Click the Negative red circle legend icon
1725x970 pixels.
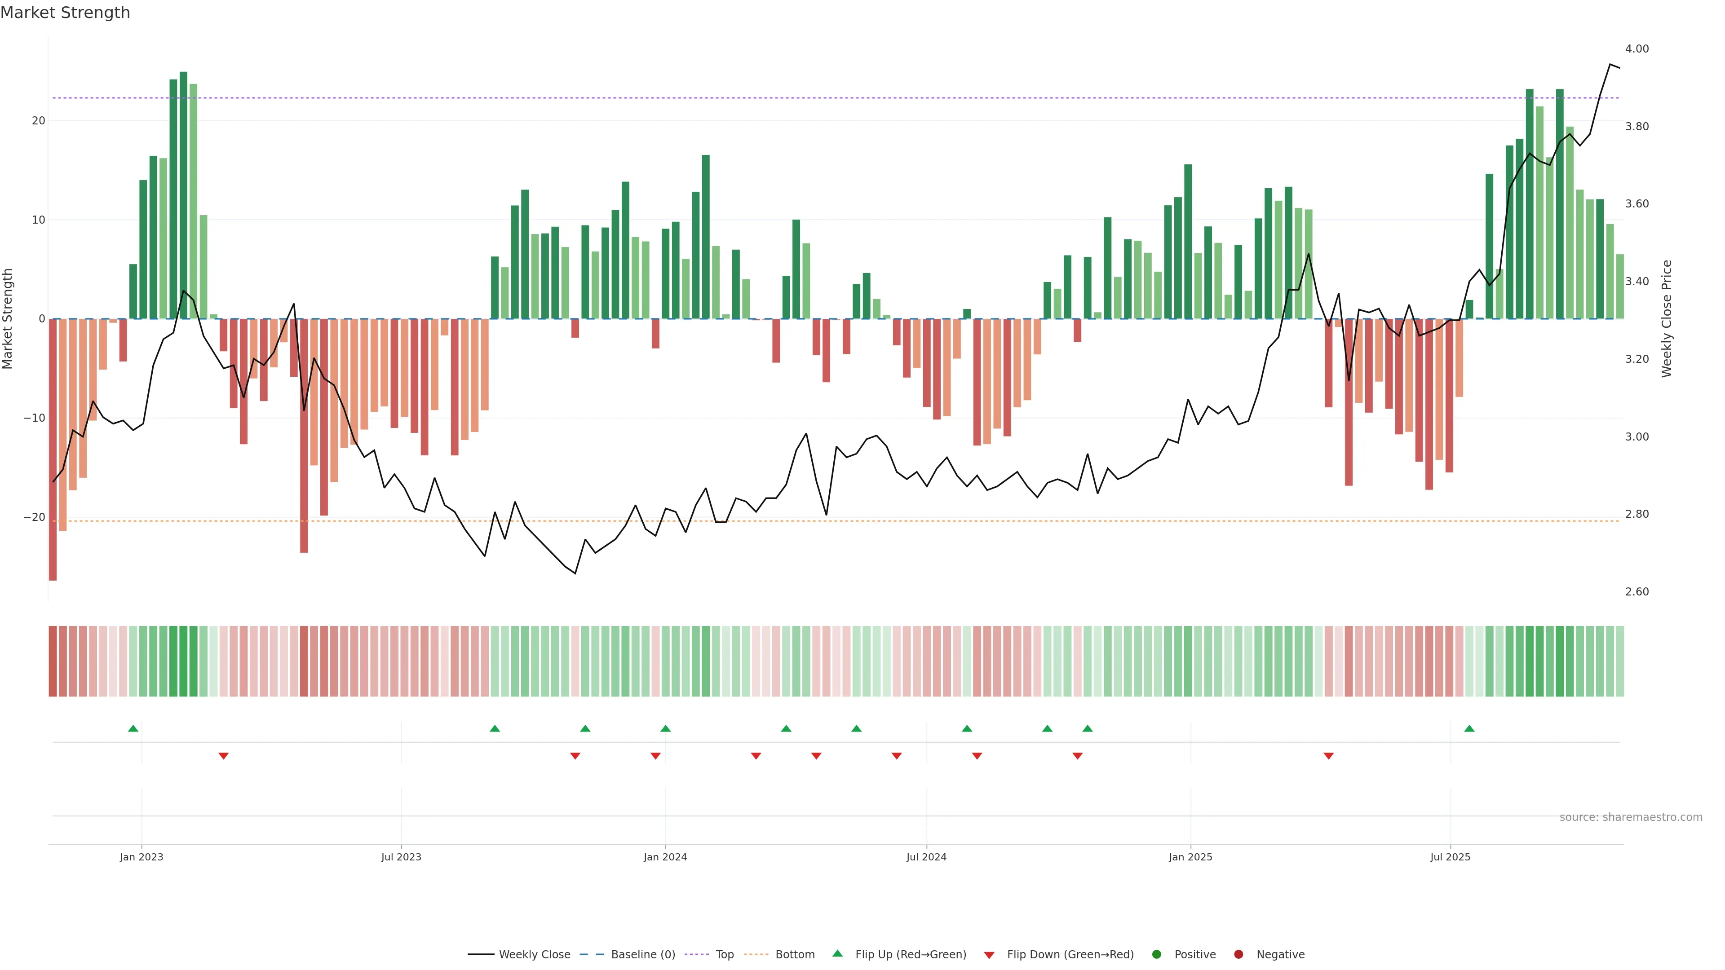[1238, 954]
